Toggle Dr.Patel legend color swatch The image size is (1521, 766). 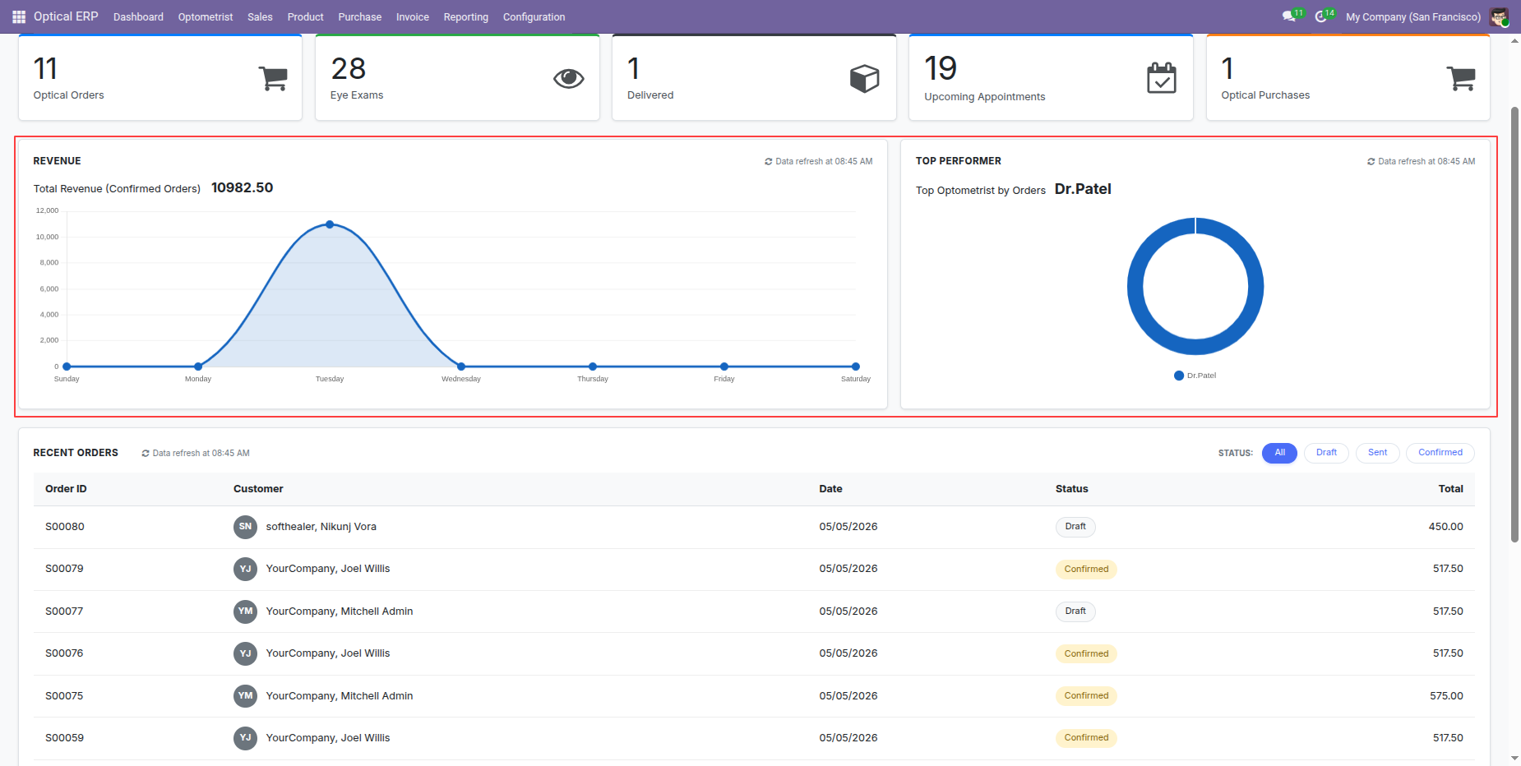pyautogui.click(x=1179, y=376)
